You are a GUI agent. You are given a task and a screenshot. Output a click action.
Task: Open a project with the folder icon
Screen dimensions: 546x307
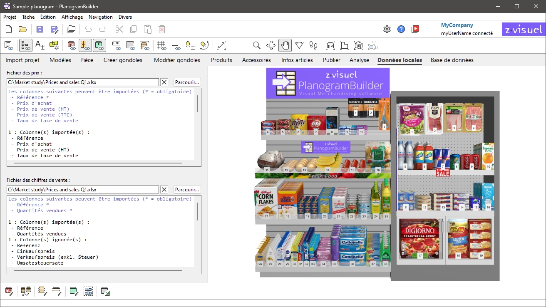(x=22, y=29)
